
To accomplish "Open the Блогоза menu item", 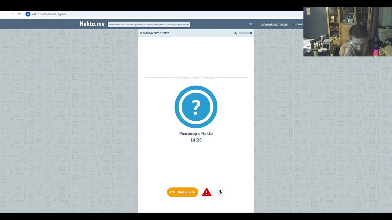I will point(298,24).
